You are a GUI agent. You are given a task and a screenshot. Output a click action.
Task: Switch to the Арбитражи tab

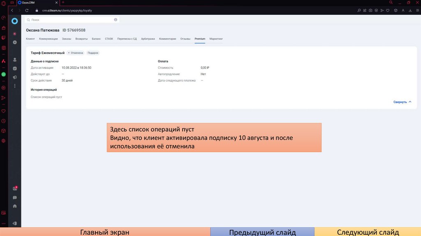tap(148, 39)
